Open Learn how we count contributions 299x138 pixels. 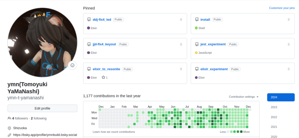click(x=114, y=132)
